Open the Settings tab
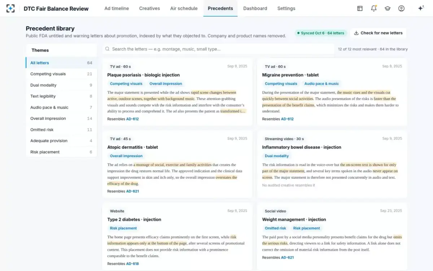The image size is (433, 271). point(286,8)
